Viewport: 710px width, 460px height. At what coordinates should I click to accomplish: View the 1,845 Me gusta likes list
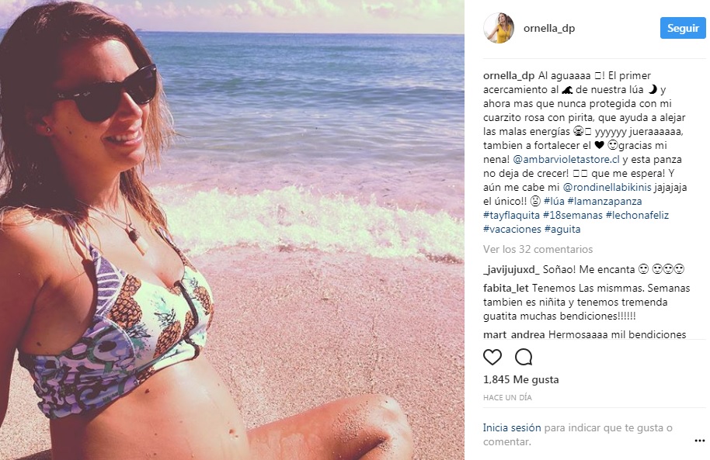pos(520,379)
